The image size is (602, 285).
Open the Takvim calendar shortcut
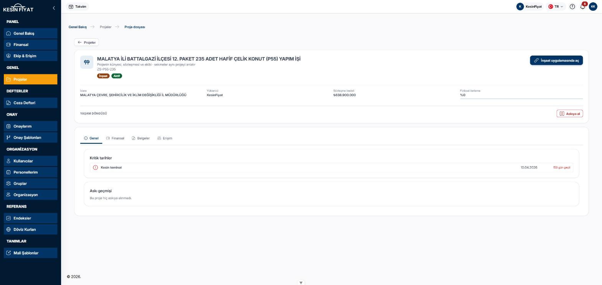coord(78,7)
